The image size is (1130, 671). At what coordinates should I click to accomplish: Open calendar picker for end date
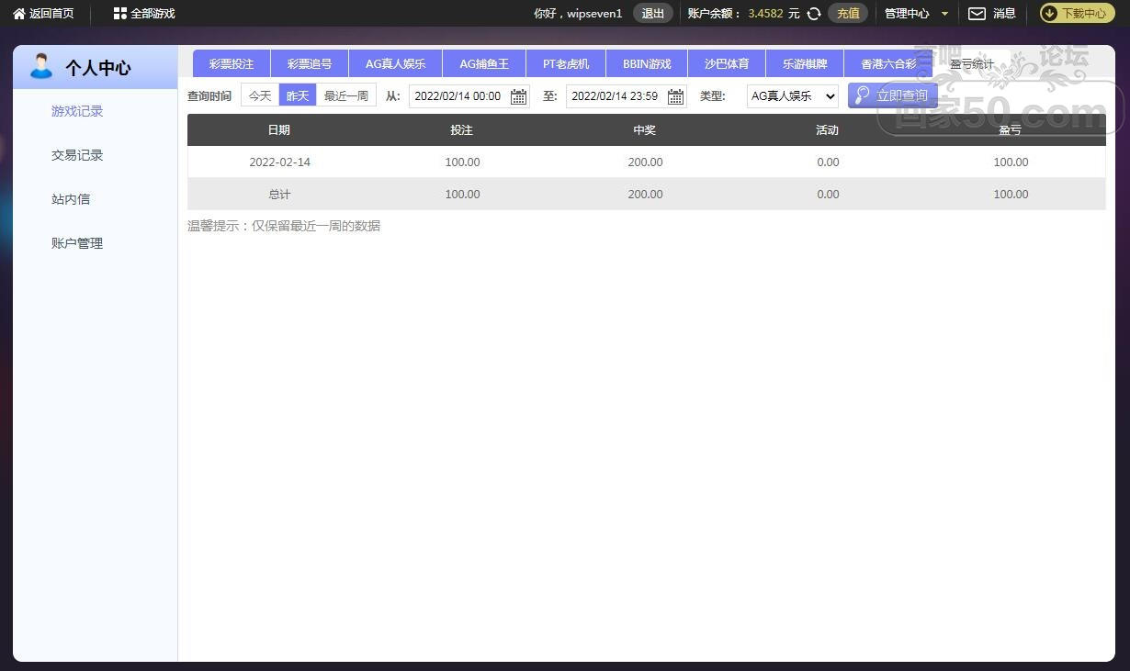pyautogui.click(x=675, y=96)
